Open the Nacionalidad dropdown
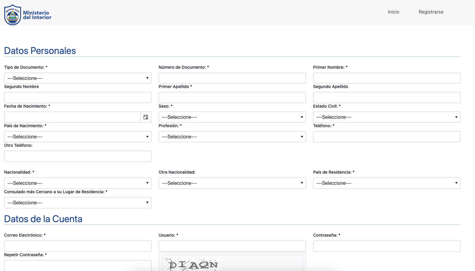This screenshot has width=475, height=271. click(x=78, y=183)
